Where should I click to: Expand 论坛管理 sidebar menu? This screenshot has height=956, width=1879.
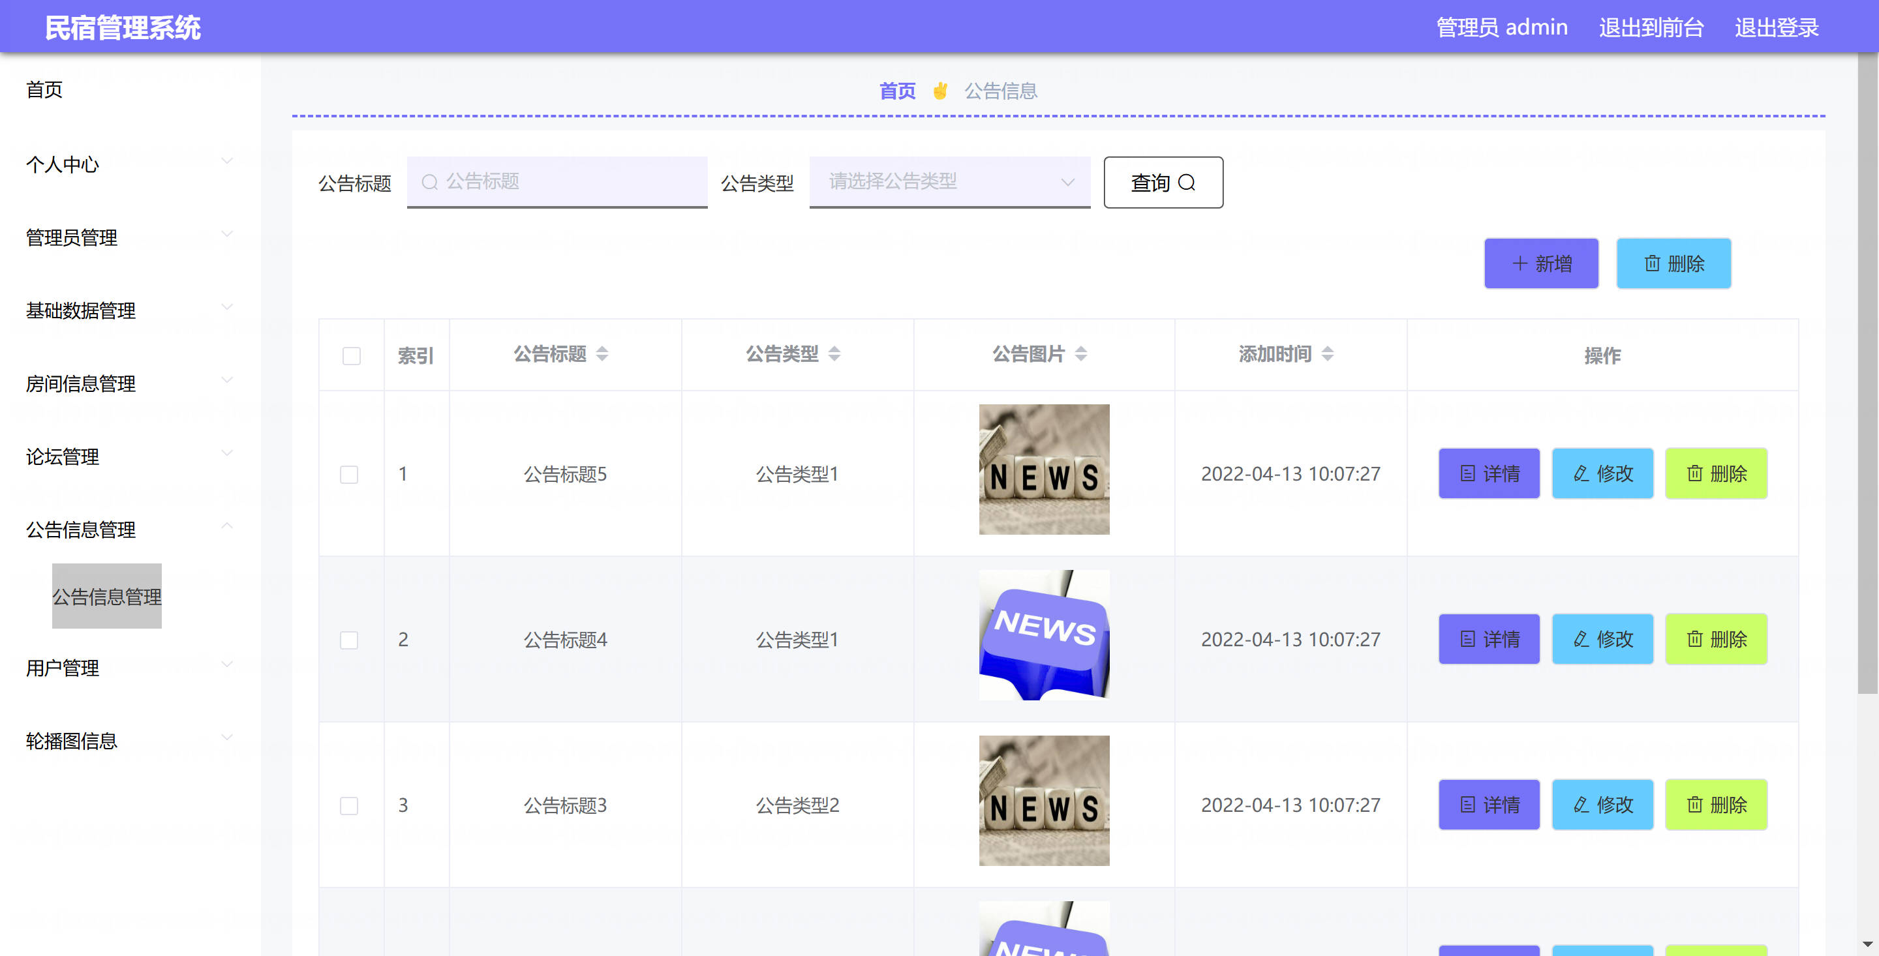point(130,456)
